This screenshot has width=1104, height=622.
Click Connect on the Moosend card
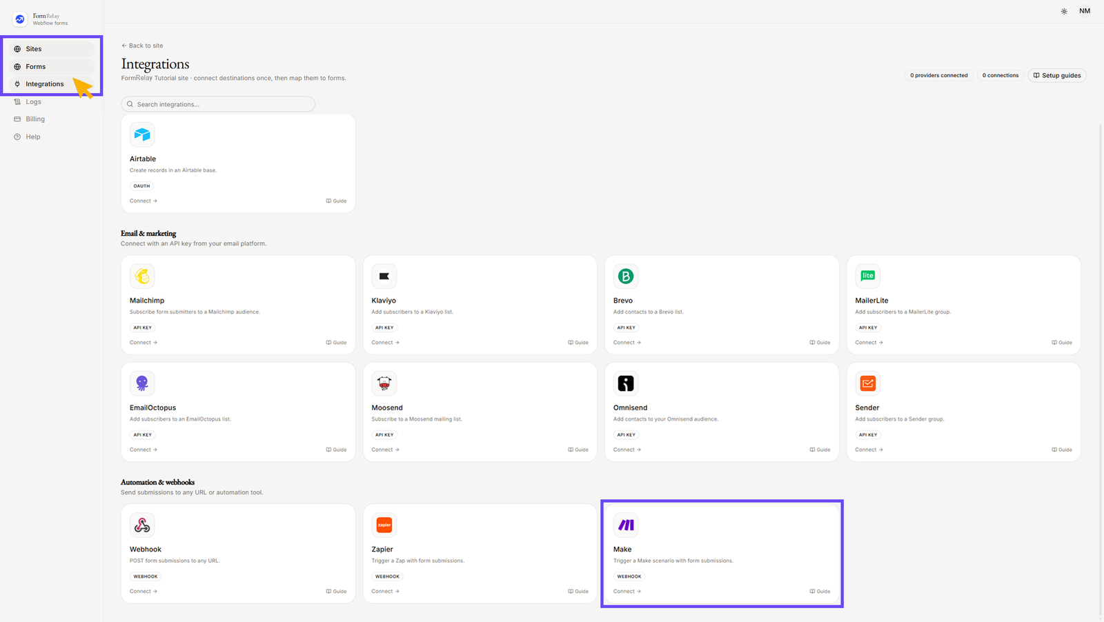[385, 450]
